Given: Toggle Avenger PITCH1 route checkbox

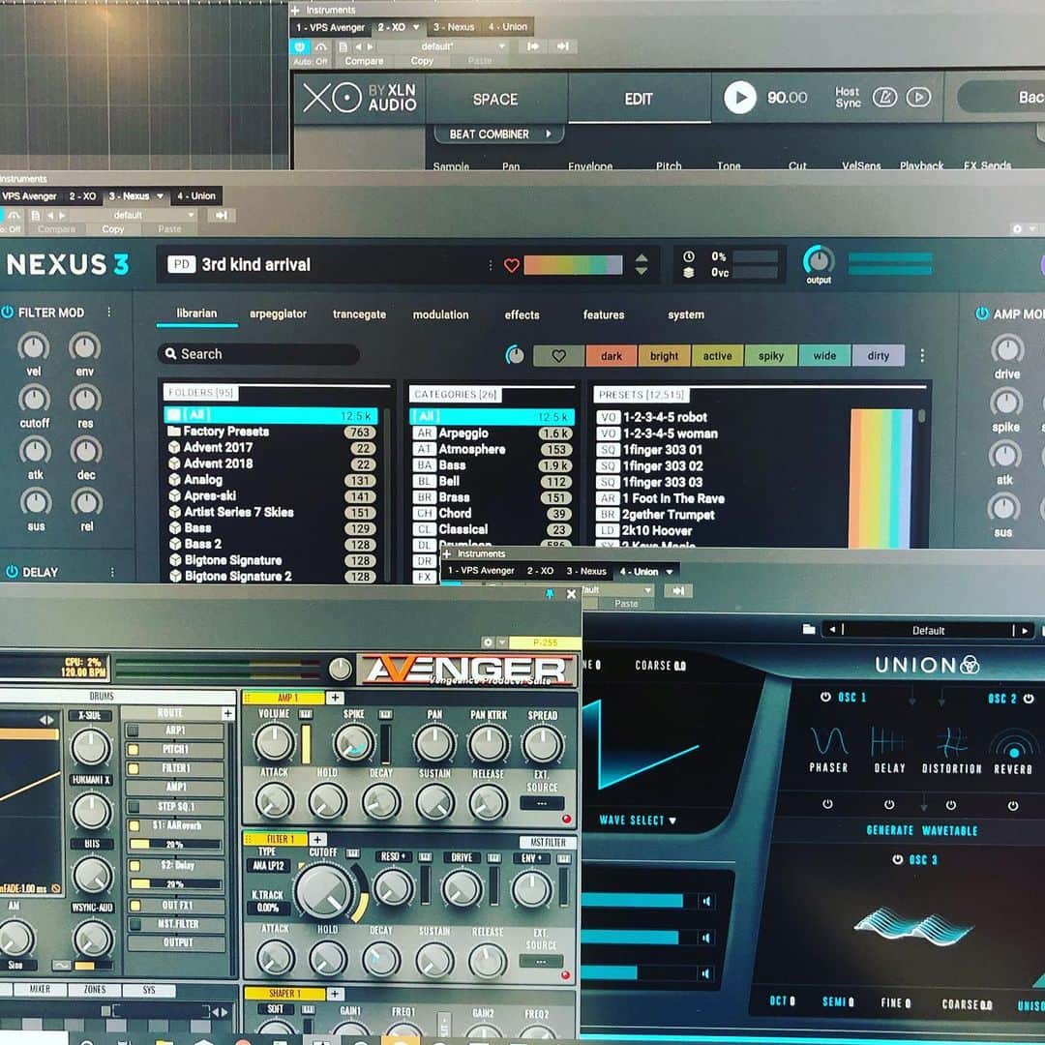Looking at the screenshot, I should [x=134, y=750].
